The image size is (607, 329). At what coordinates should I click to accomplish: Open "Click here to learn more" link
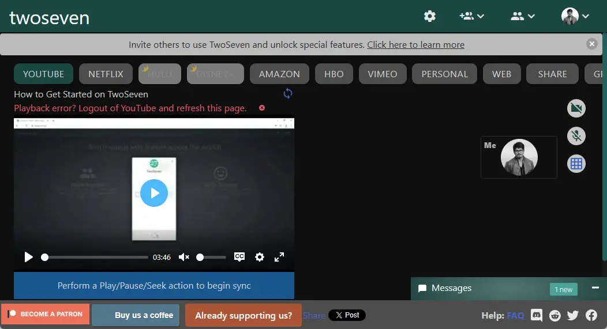tap(416, 45)
